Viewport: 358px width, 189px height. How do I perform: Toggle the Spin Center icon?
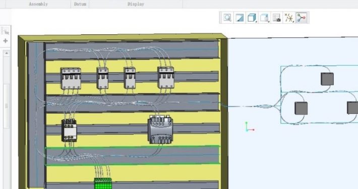click(302, 18)
